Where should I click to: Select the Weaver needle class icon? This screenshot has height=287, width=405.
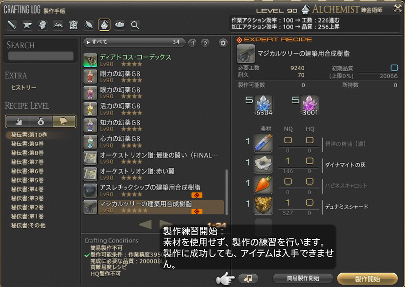click(89, 25)
